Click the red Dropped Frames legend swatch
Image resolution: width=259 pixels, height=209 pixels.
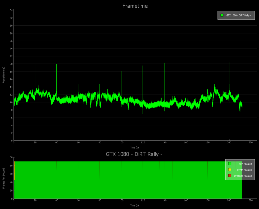230,176
